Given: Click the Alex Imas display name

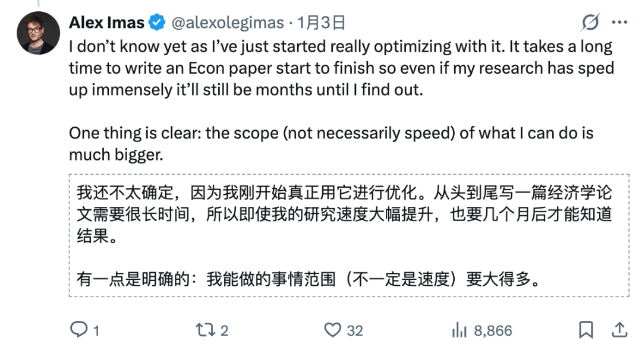Looking at the screenshot, I should [x=107, y=23].
